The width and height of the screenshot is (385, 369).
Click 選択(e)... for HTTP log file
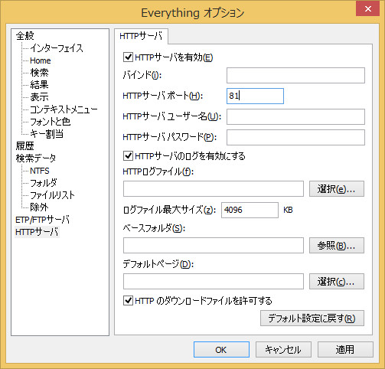(x=337, y=189)
